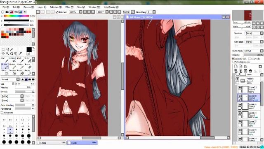
Task: Create a new linework layer
Action: 241,66
